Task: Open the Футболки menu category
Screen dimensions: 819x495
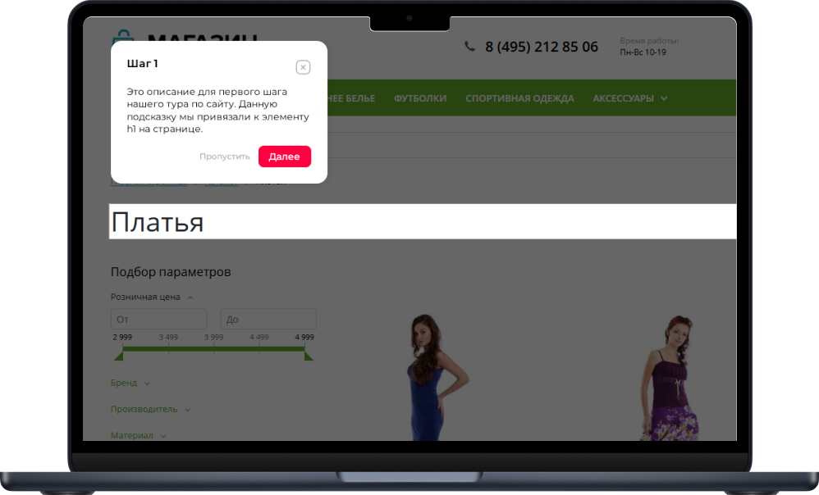Action: coord(420,98)
